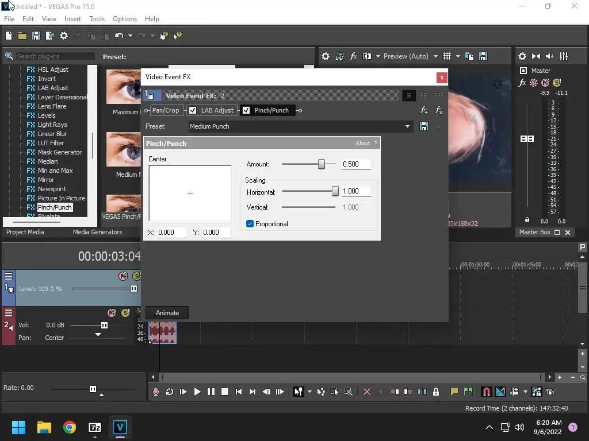
Task: Save preview snapshot to file
Action: click(483, 56)
